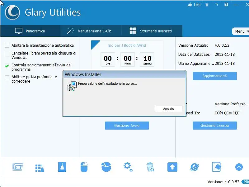Image resolution: width=249 pixels, height=187 pixels.
Task: Expand the bottom toolbar with round chevron-up icon
Action: coord(239,167)
